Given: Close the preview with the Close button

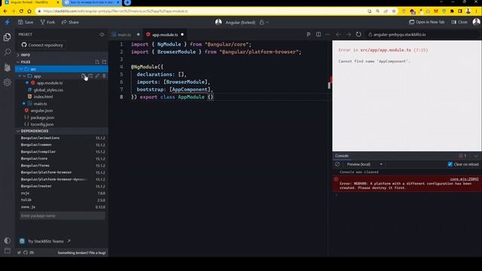Looking at the screenshot, I should pos(459,22).
